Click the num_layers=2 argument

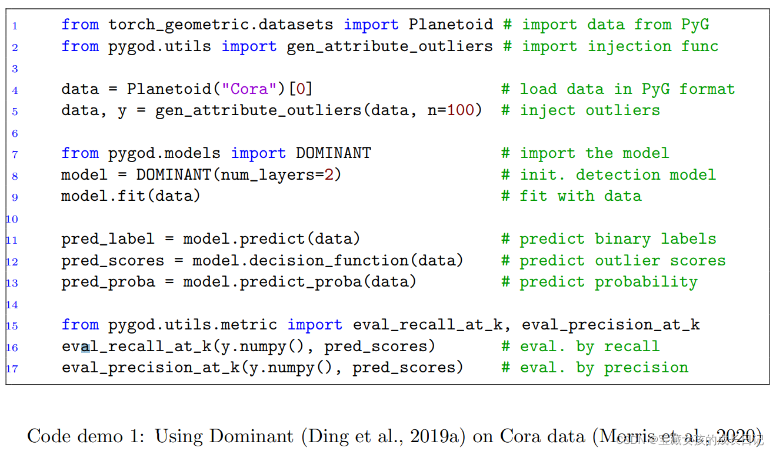(277, 175)
